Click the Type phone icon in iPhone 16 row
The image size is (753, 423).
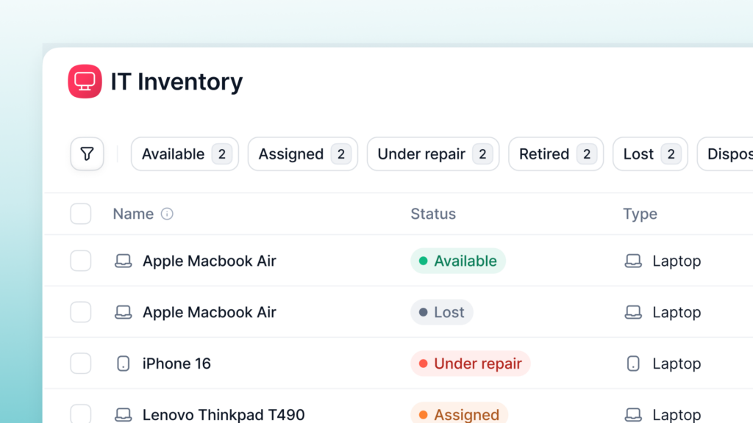[x=633, y=364]
